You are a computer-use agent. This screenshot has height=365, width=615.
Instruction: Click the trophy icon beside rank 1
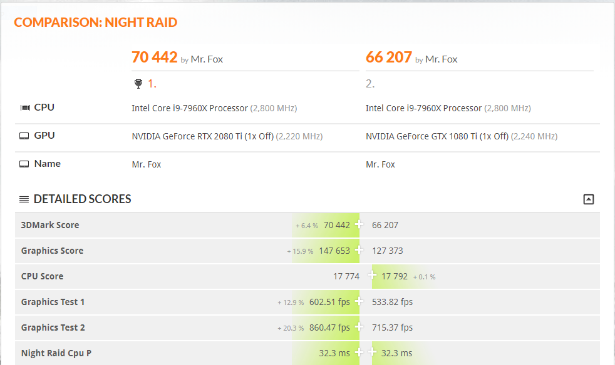pos(138,84)
